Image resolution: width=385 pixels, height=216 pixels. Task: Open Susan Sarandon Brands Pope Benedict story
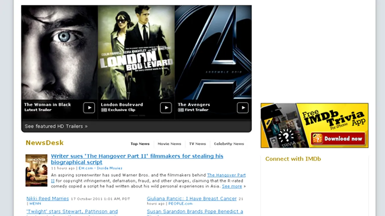pos(195,212)
